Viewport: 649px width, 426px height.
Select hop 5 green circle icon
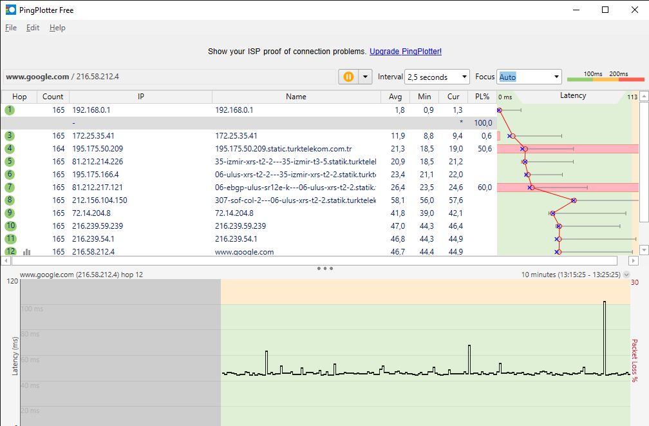coord(10,161)
